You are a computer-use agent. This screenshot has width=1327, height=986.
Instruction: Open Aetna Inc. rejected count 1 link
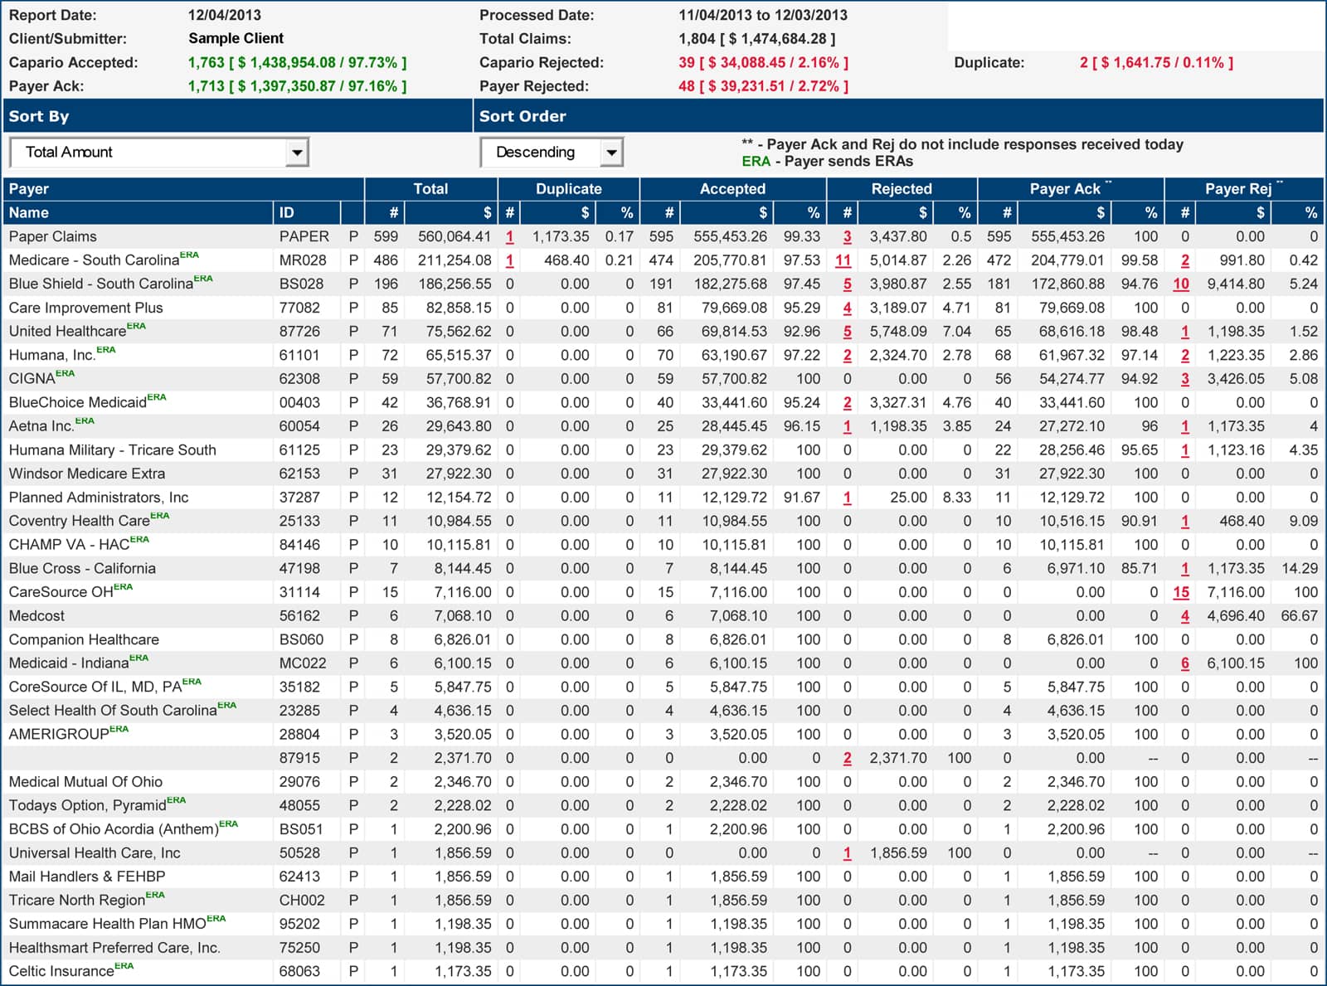point(847,426)
